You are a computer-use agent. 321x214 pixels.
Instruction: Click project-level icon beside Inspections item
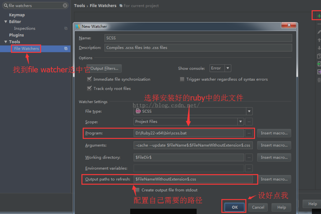pos(66,29)
